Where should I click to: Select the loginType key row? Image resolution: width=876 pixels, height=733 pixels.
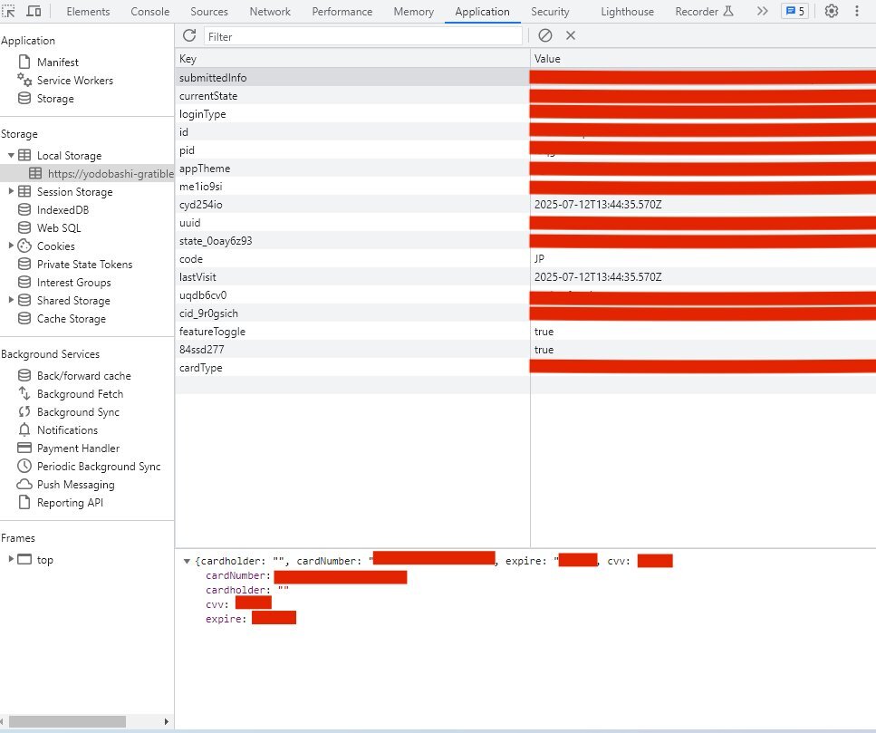(x=352, y=114)
